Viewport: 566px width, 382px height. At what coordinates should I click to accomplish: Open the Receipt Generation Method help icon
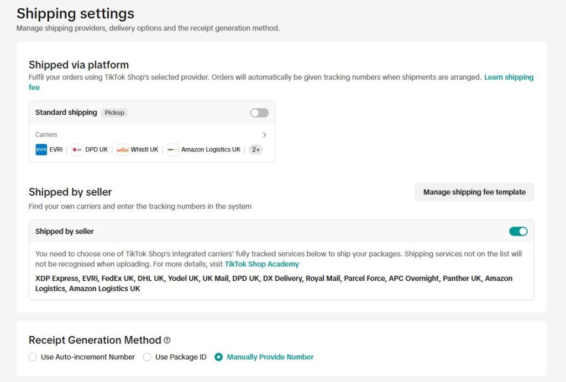167,340
